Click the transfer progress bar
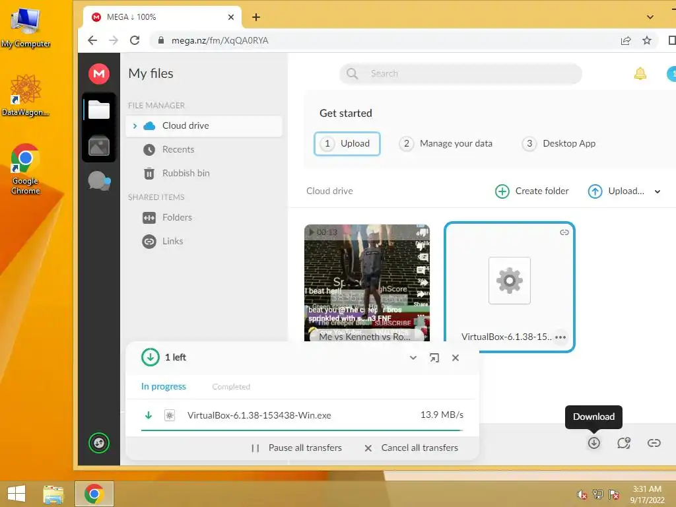The height and width of the screenshot is (507, 676). [x=302, y=430]
